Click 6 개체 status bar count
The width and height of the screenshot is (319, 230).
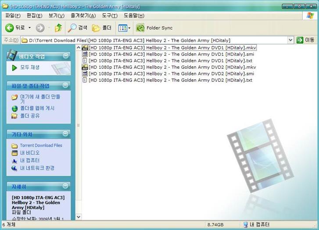click(x=9, y=224)
